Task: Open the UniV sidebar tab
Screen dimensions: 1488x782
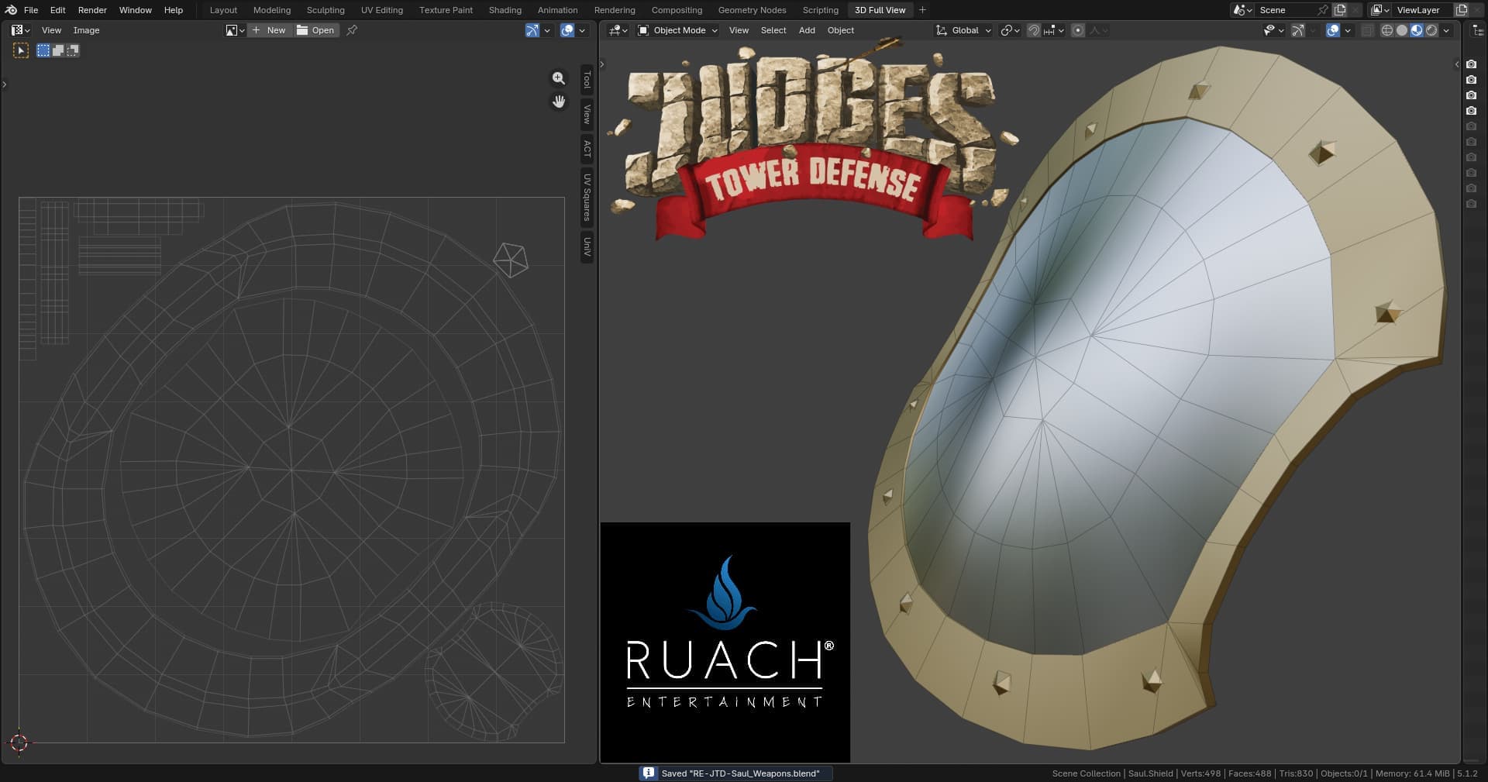Action: [x=587, y=247]
